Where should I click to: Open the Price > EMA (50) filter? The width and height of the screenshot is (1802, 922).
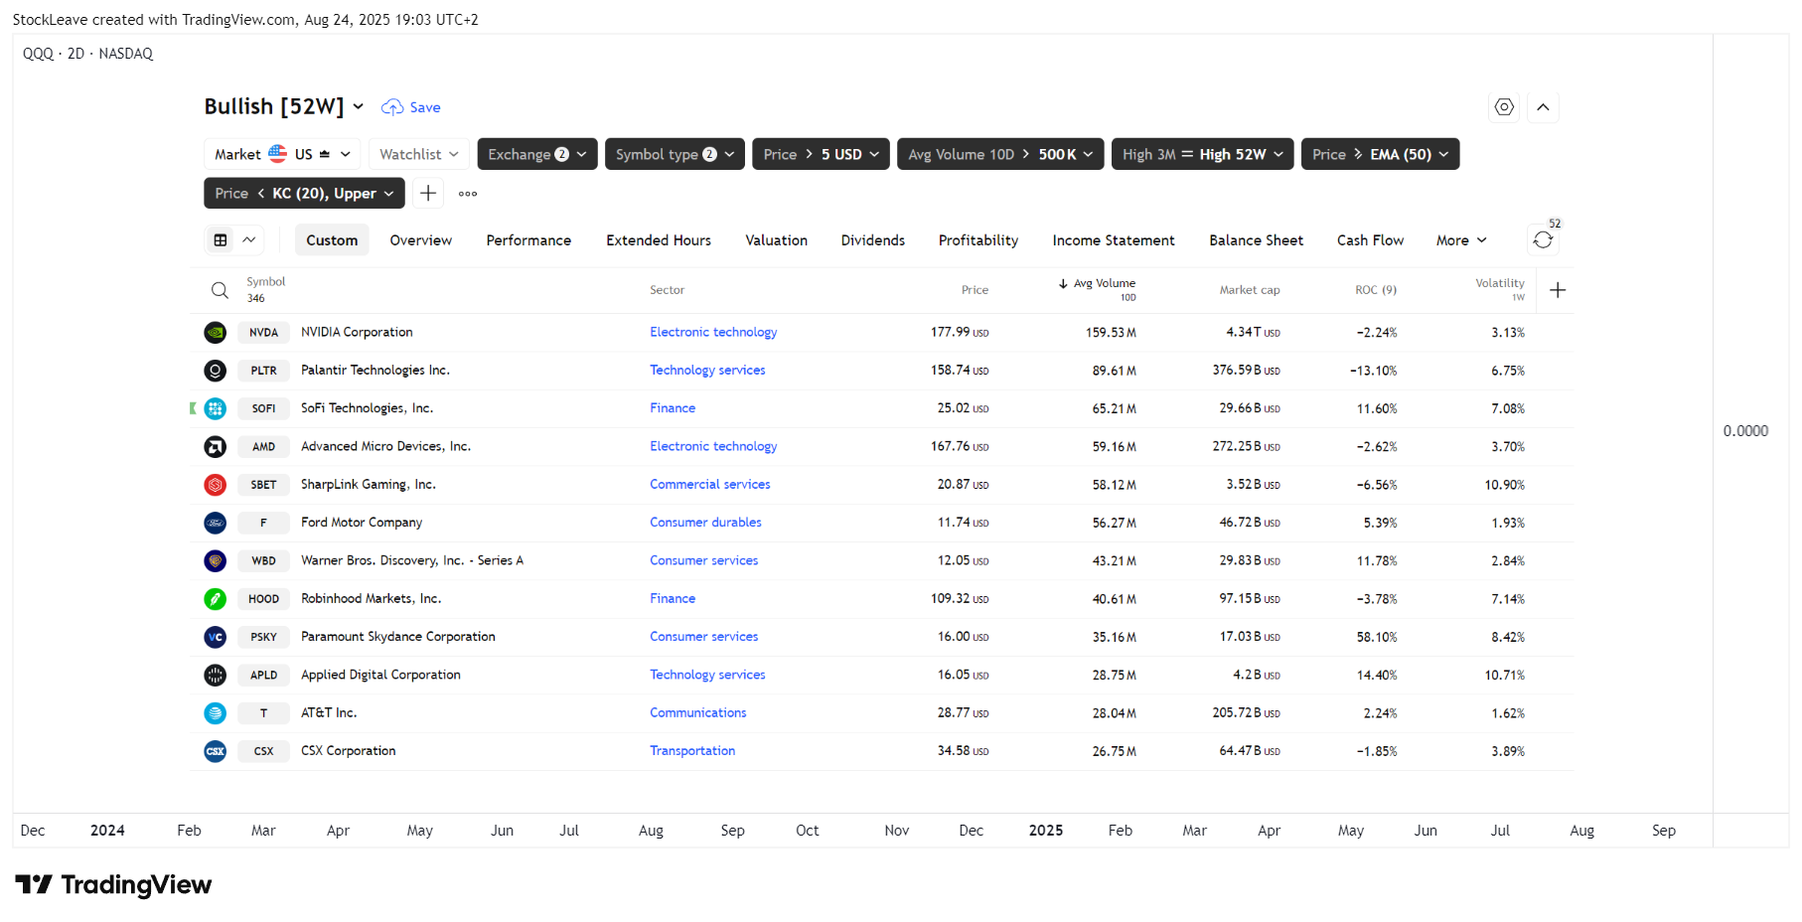tap(1380, 154)
